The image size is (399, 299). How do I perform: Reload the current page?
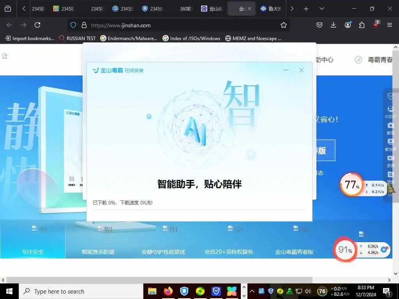point(37,25)
